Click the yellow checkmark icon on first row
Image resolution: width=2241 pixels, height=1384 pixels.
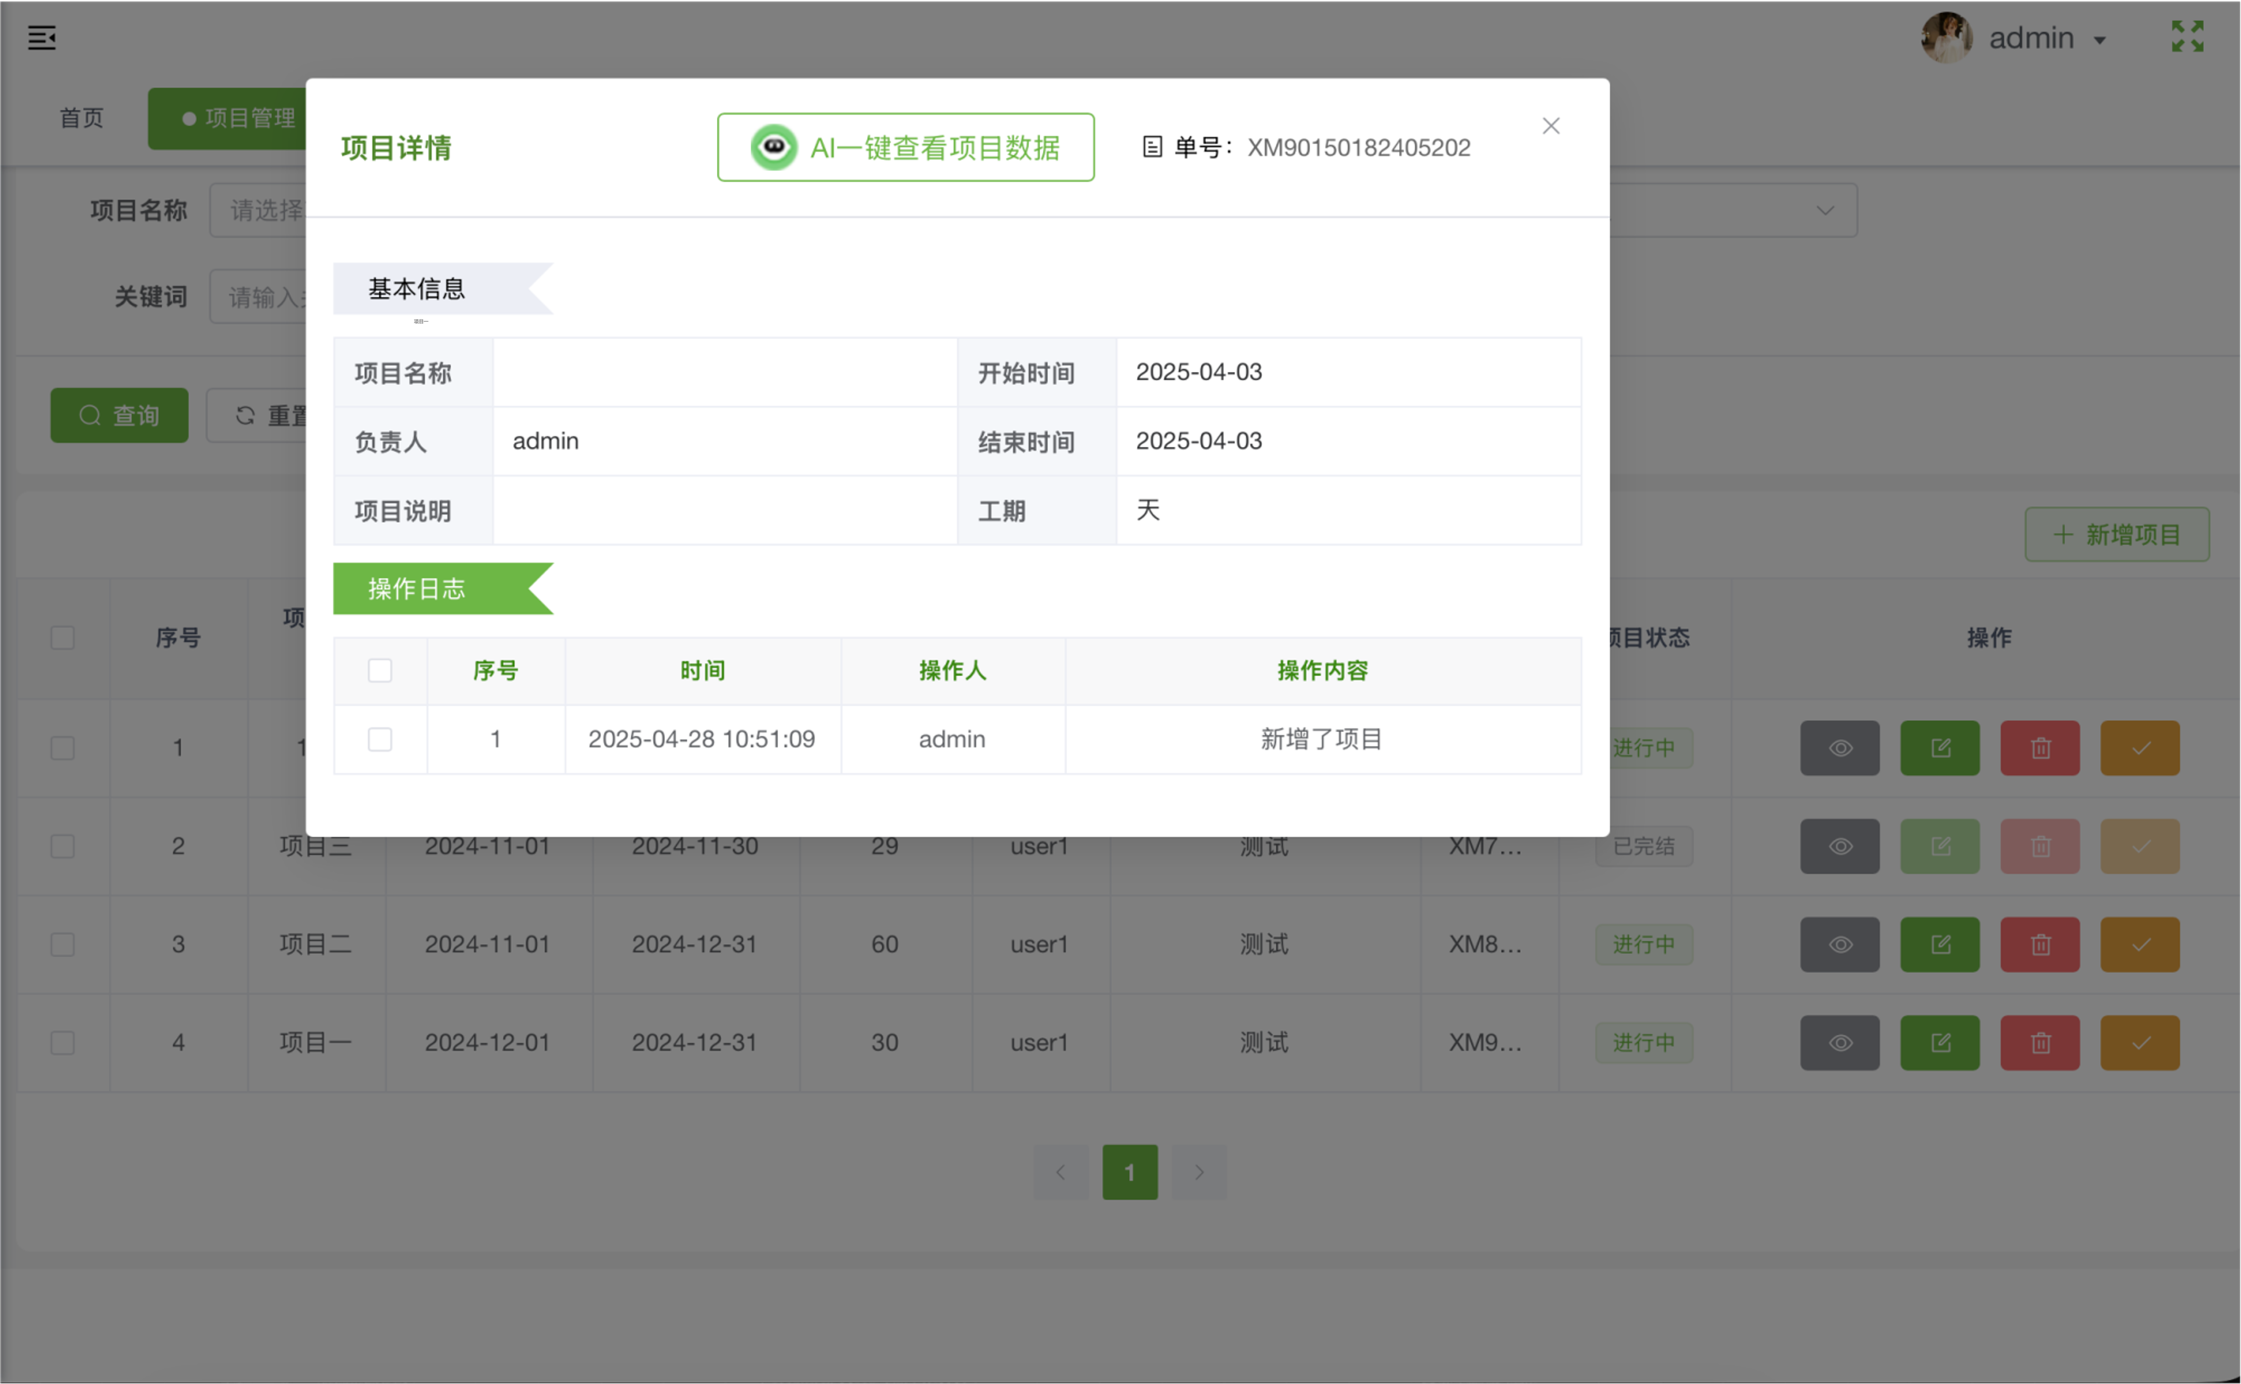click(x=2139, y=748)
